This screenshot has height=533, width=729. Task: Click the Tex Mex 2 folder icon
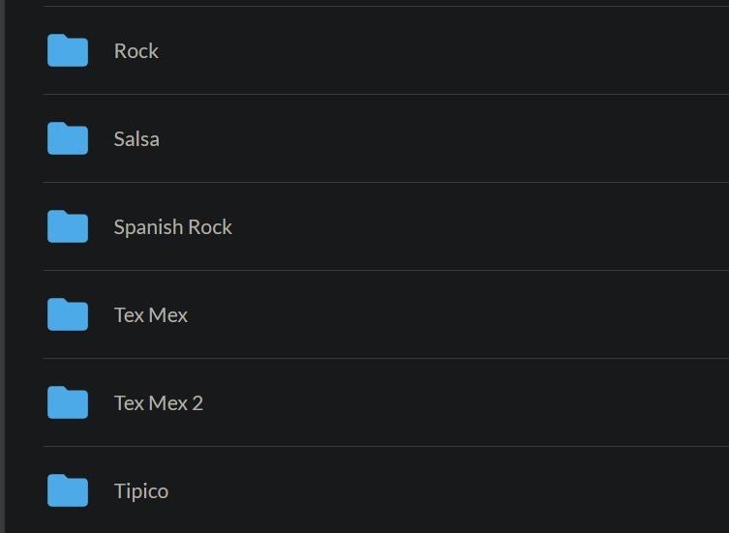[68, 402]
